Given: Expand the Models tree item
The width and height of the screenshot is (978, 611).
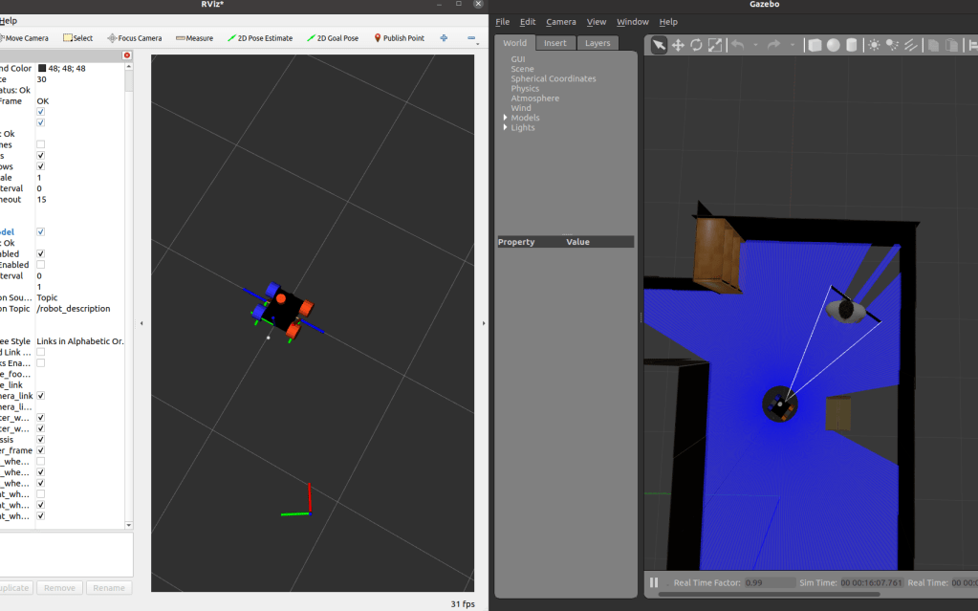Looking at the screenshot, I should coord(505,118).
